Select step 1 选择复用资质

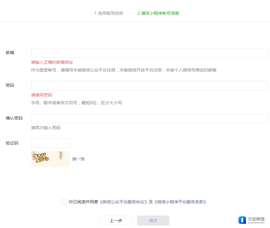click(109, 13)
